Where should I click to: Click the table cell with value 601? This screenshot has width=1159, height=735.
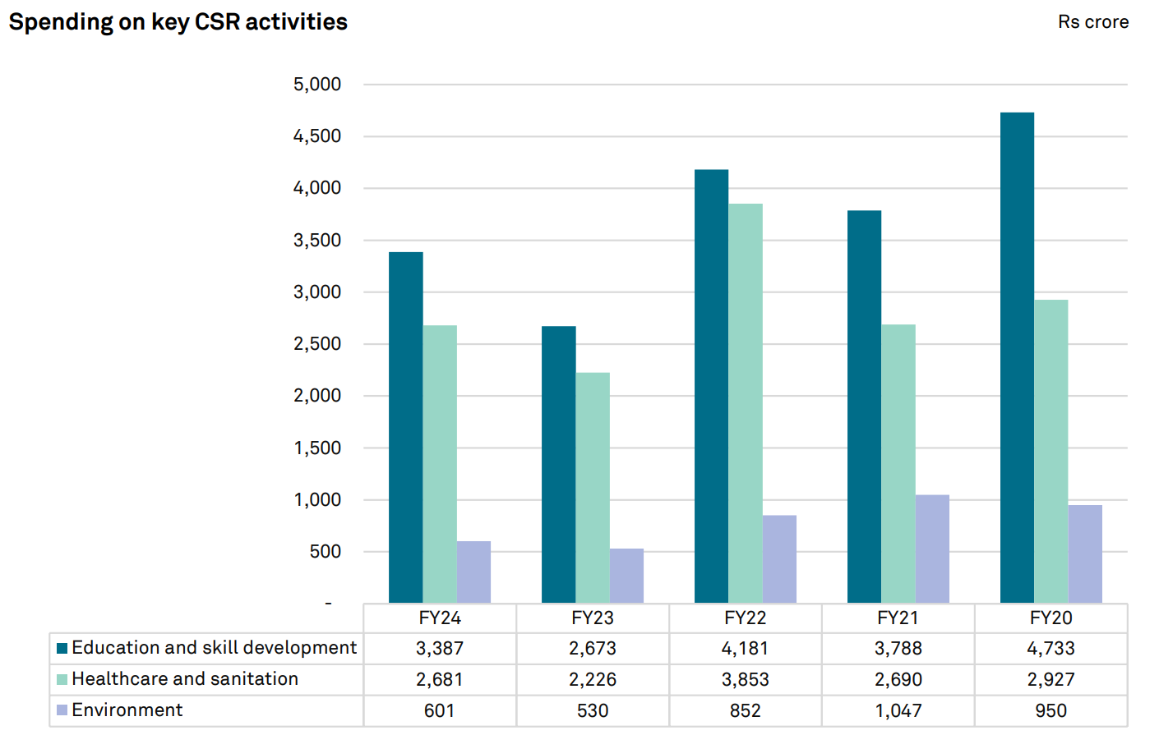tap(440, 711)
